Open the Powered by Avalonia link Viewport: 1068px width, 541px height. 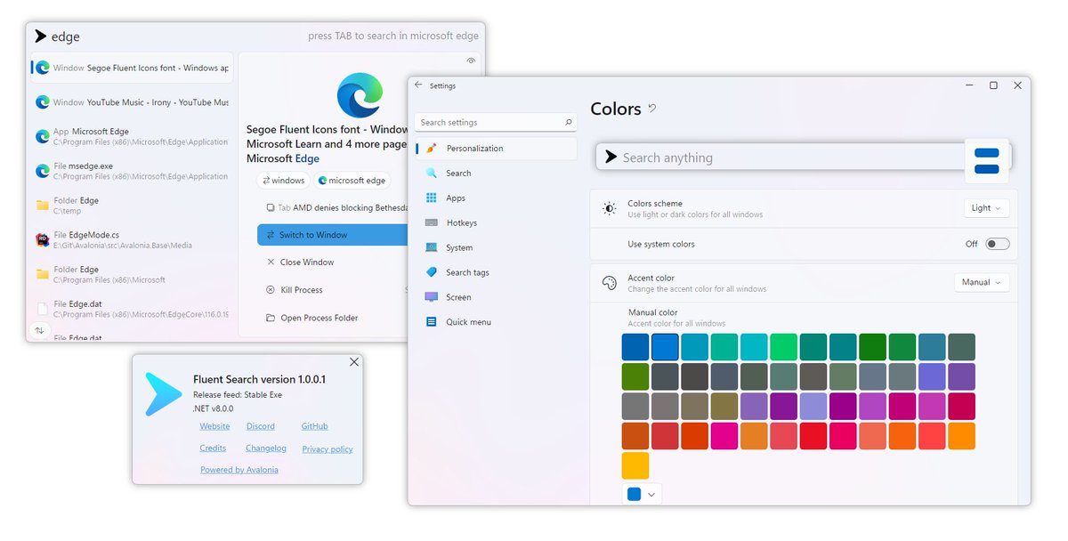click(239, 470)
